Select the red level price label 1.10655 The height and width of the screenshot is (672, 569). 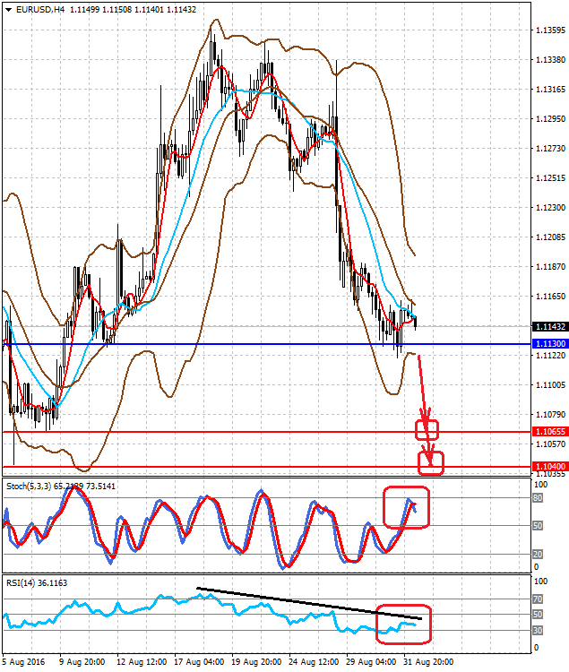coord(550,432)
